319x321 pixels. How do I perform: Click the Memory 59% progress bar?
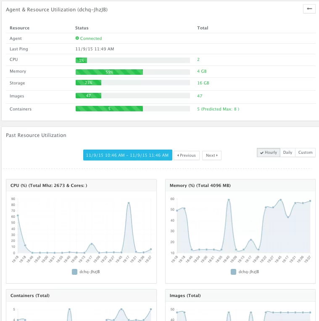tap(133, 72)
